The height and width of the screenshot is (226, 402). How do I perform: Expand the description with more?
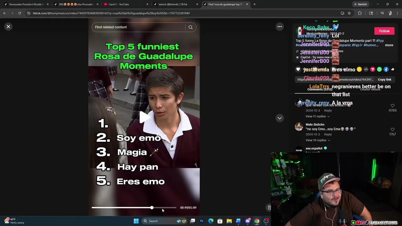(x=389, y=45)
